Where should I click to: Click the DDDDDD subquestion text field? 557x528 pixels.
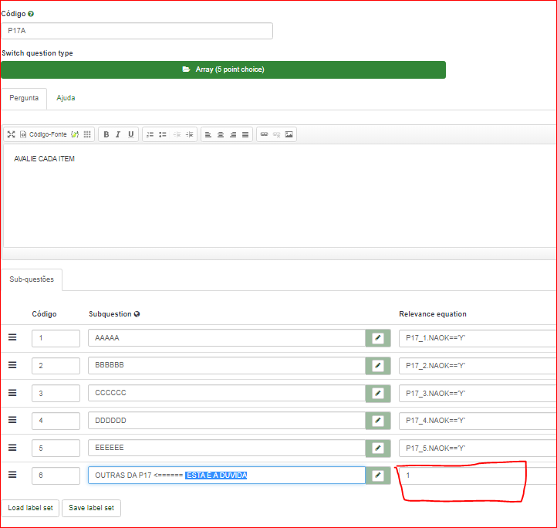coord(227,421)
